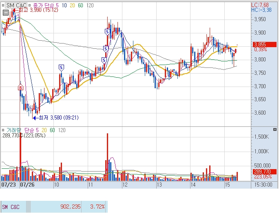Click the 1,000K volume axis label

pyautogui.click(x=261, y=151)
